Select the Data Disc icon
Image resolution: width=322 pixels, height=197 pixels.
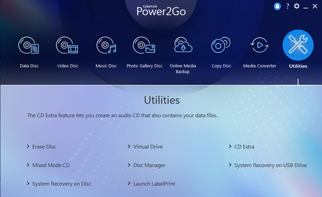[29, 45]
